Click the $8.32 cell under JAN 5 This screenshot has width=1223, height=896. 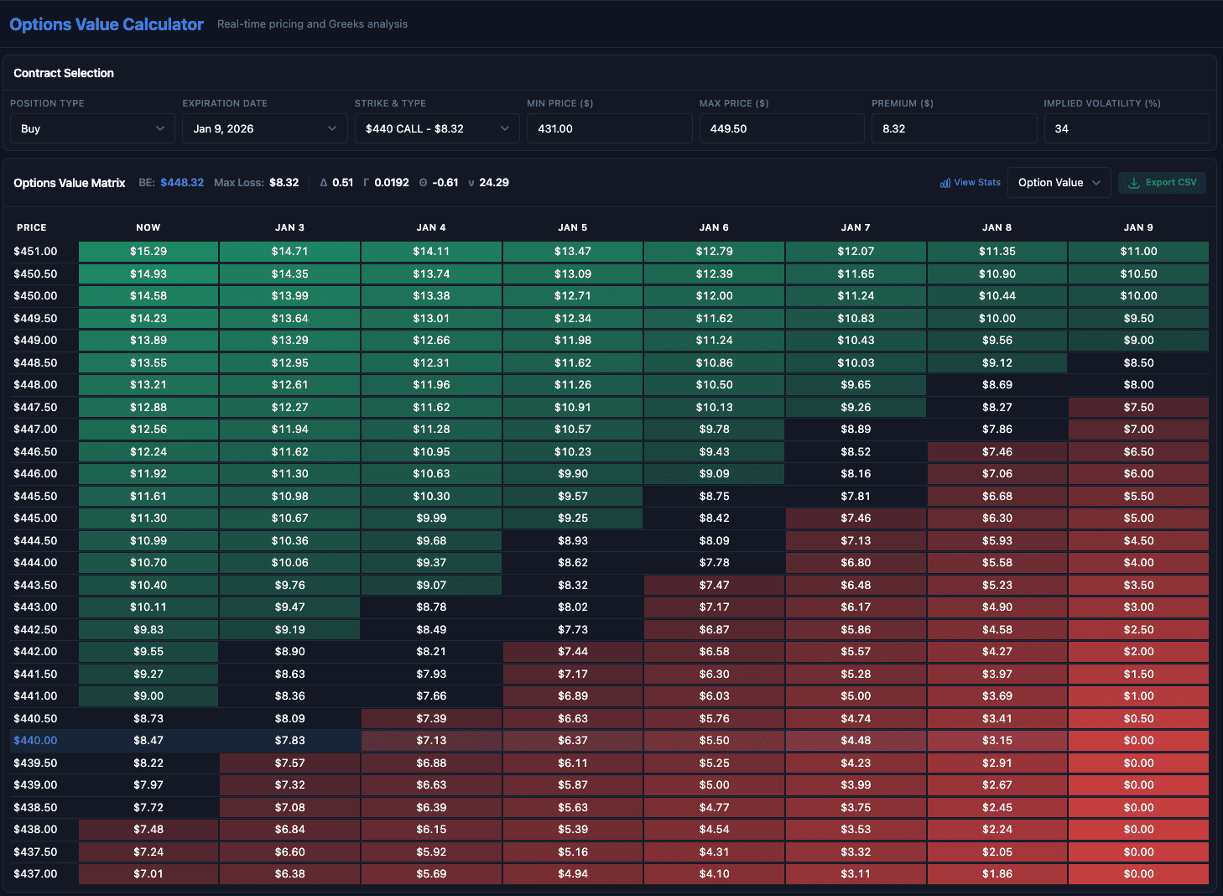(x=573, y=586)
